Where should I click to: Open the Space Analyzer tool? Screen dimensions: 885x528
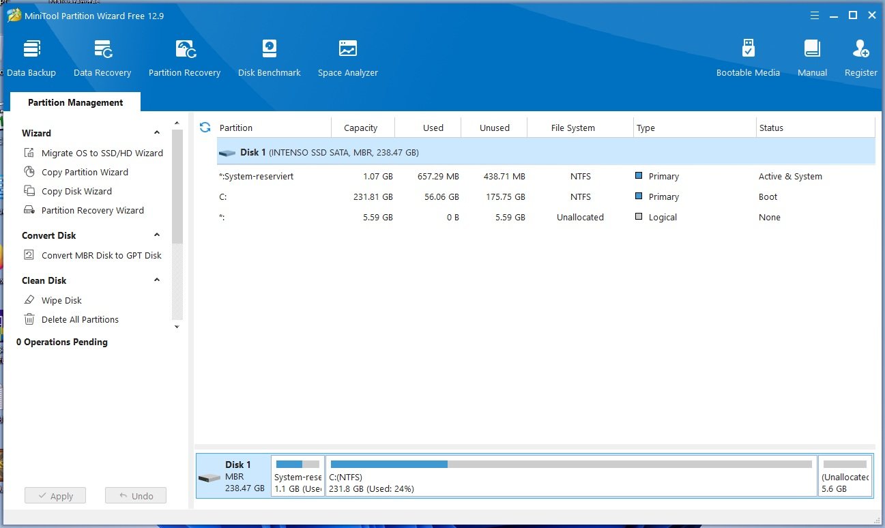348,58
